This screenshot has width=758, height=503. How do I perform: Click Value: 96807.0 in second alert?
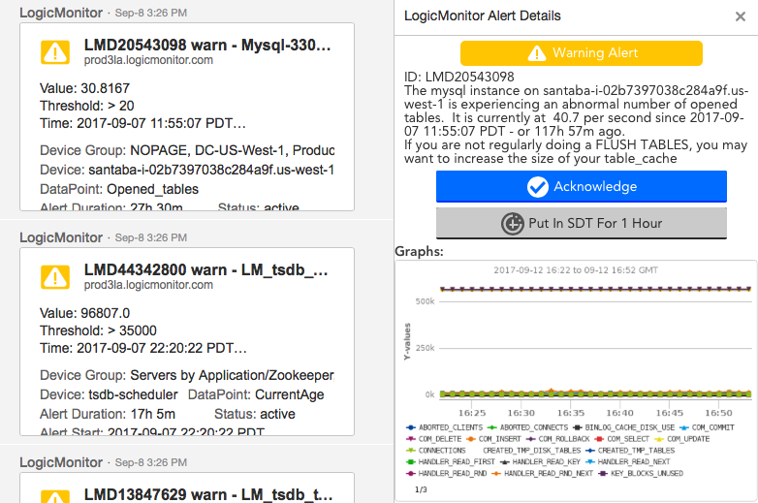84,313
